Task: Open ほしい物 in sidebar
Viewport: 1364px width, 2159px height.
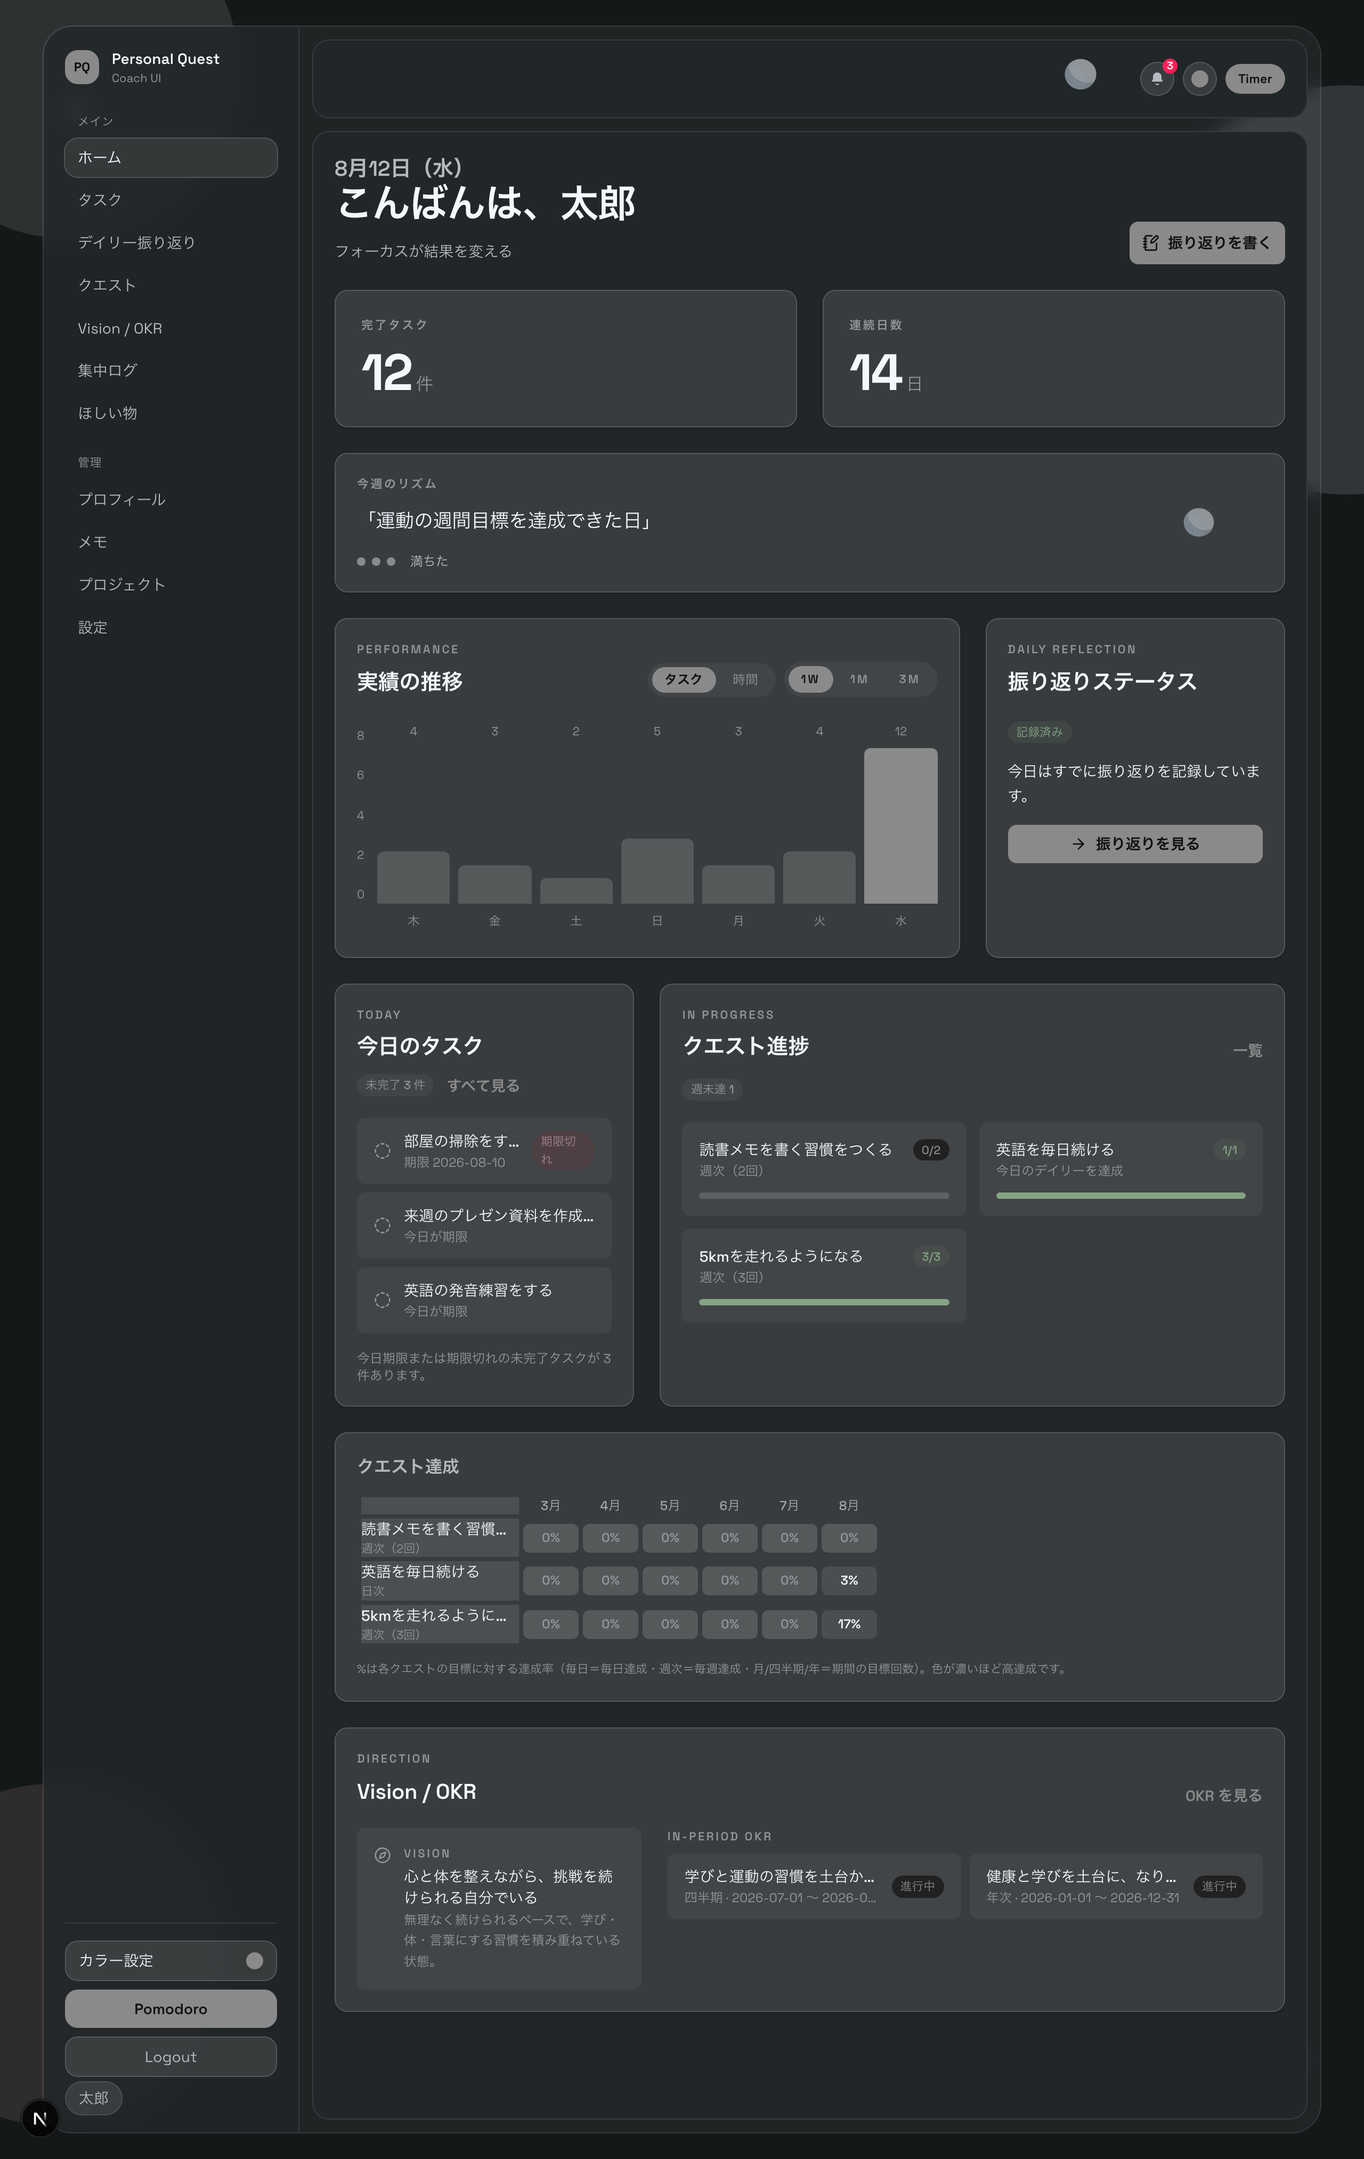Action: tap(170, 413)
